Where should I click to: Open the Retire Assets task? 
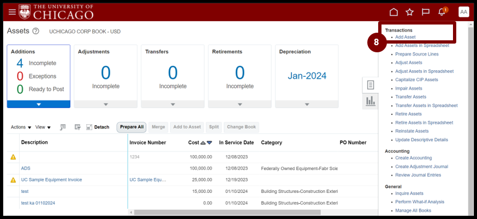(x=408, y=114)
